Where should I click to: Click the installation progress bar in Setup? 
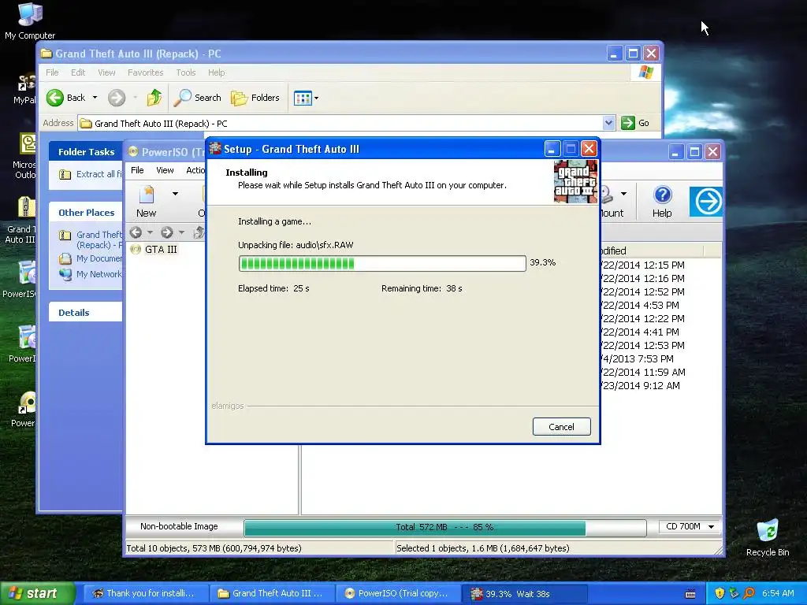coord(382,263)
